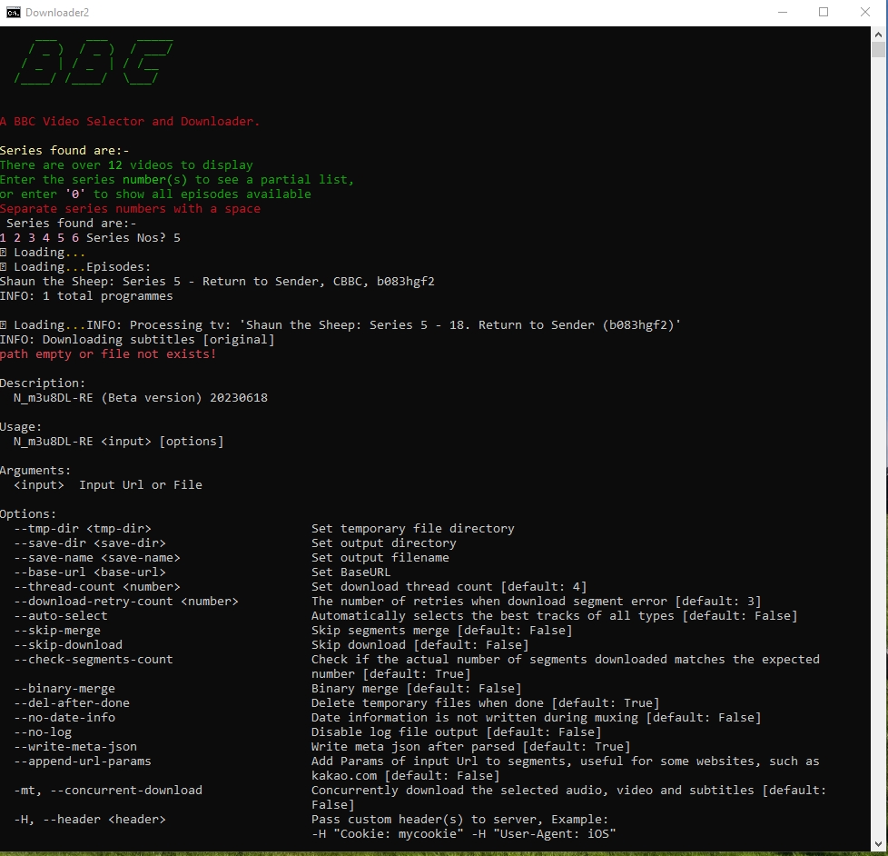Click "Separate series numbers with a space"

click(x=130, y=209)
